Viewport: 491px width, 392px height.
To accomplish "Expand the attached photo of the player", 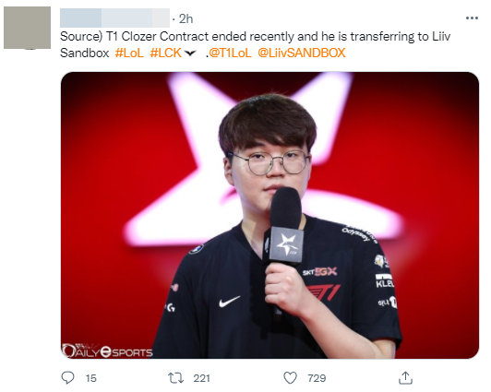I will pos(269,215).
